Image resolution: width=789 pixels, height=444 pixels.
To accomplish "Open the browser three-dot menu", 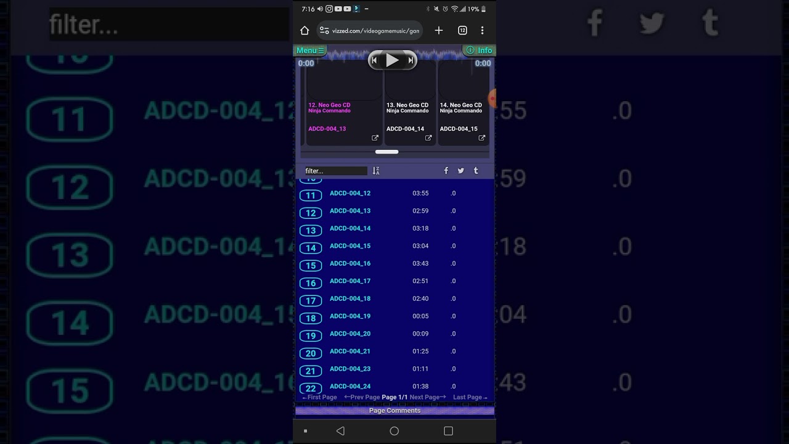I will [x=482, y=30].
